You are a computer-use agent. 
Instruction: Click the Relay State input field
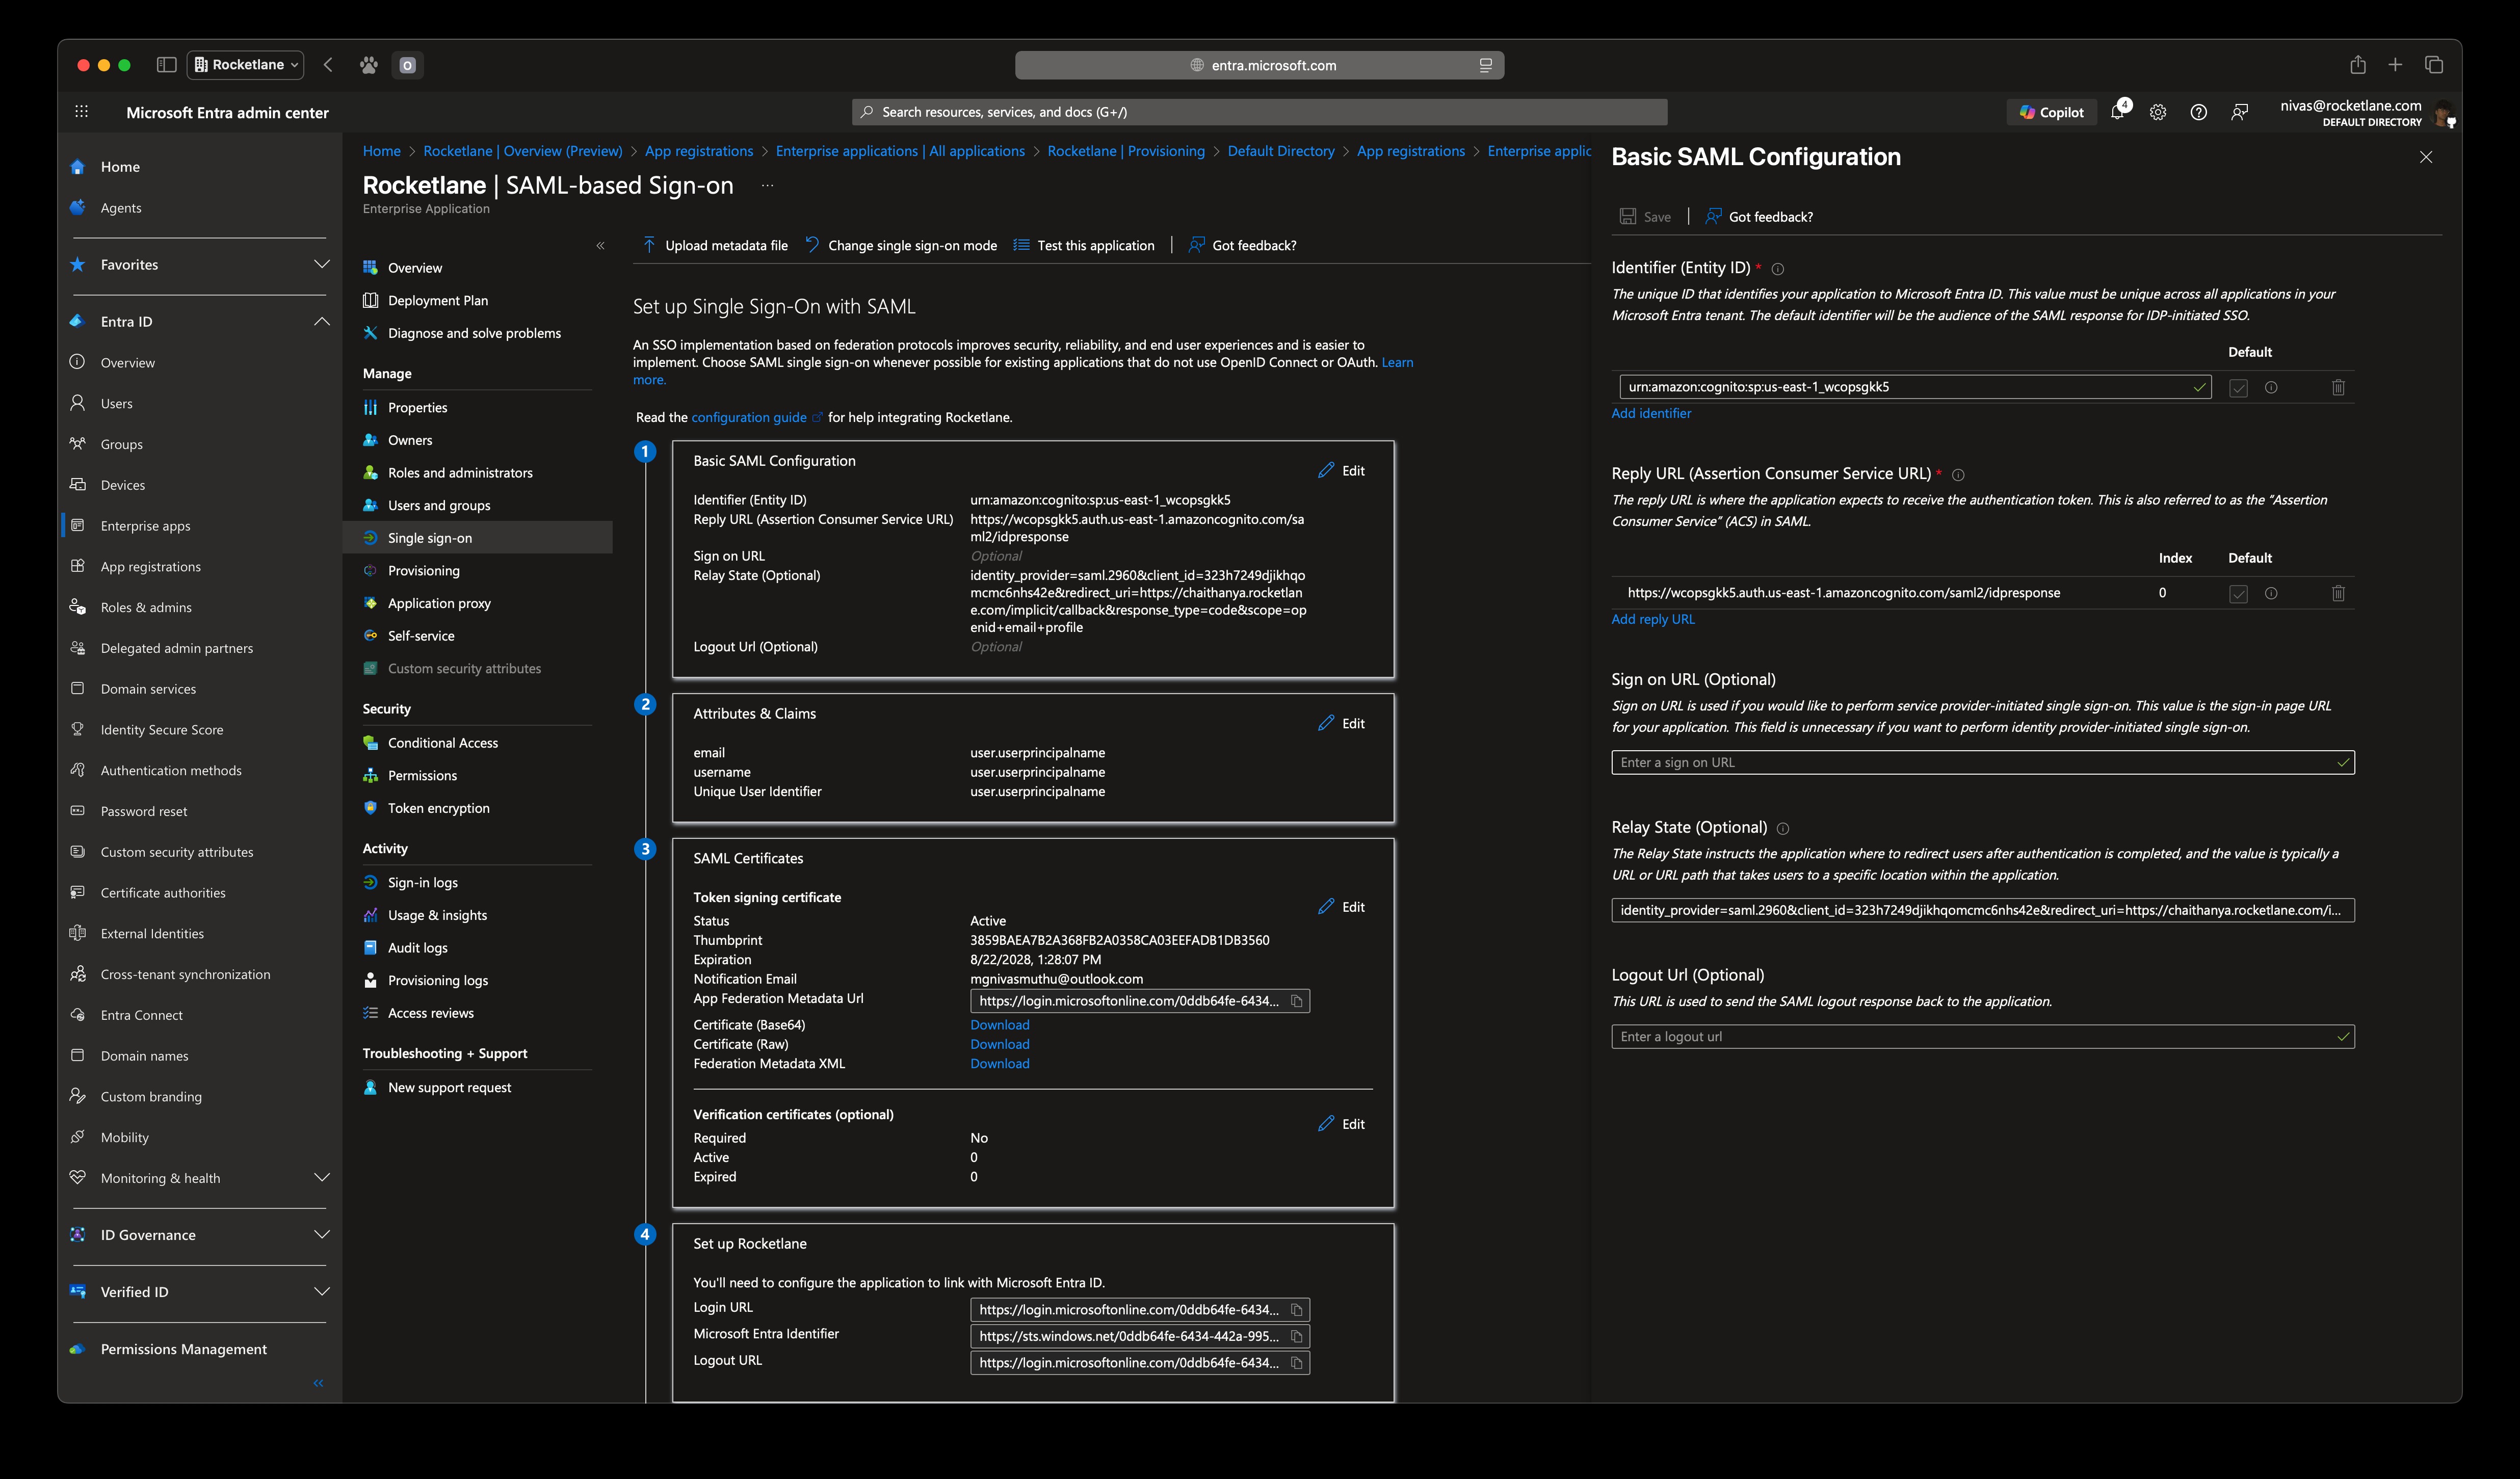point(1982,911)
